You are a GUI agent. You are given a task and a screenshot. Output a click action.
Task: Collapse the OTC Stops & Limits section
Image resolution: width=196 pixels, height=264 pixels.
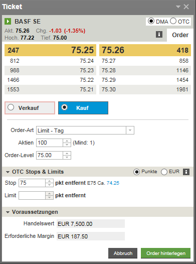tap(8, 172)
